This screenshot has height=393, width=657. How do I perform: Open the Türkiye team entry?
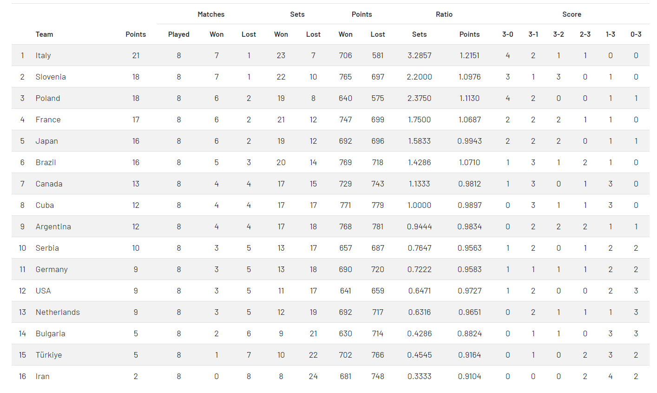(x=49, y=355)
